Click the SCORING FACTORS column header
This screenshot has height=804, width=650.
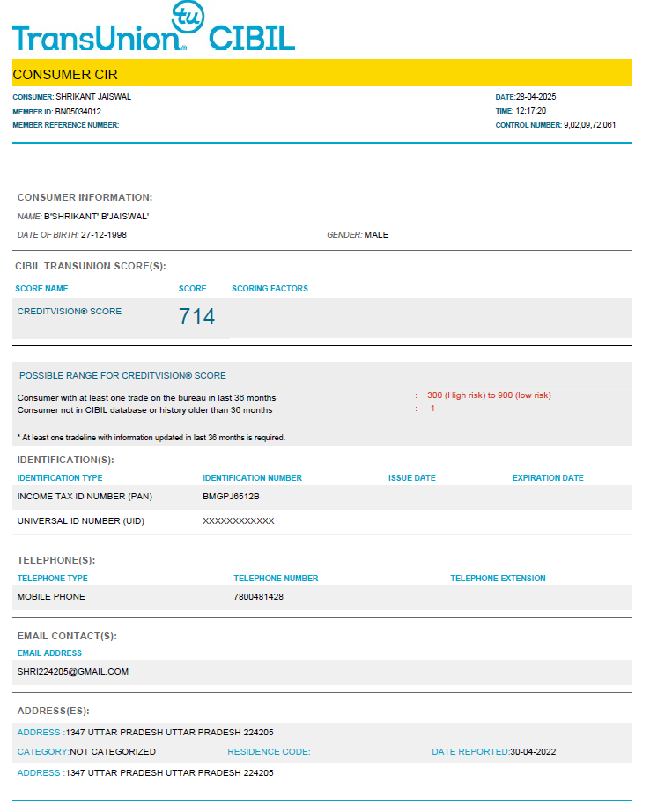[270, 289]
